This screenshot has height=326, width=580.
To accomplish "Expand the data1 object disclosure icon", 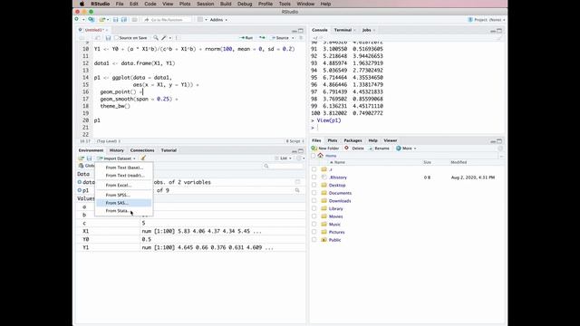I will point(80,182).
